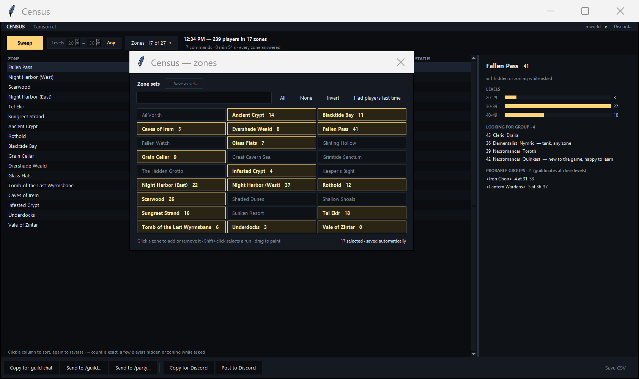This screenshot has width=639, height=379.
Task: Minimize the Census window
Action: click(x=551, y=11)
